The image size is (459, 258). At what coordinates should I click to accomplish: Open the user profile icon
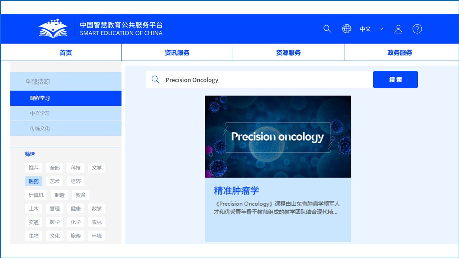(398, 29)
